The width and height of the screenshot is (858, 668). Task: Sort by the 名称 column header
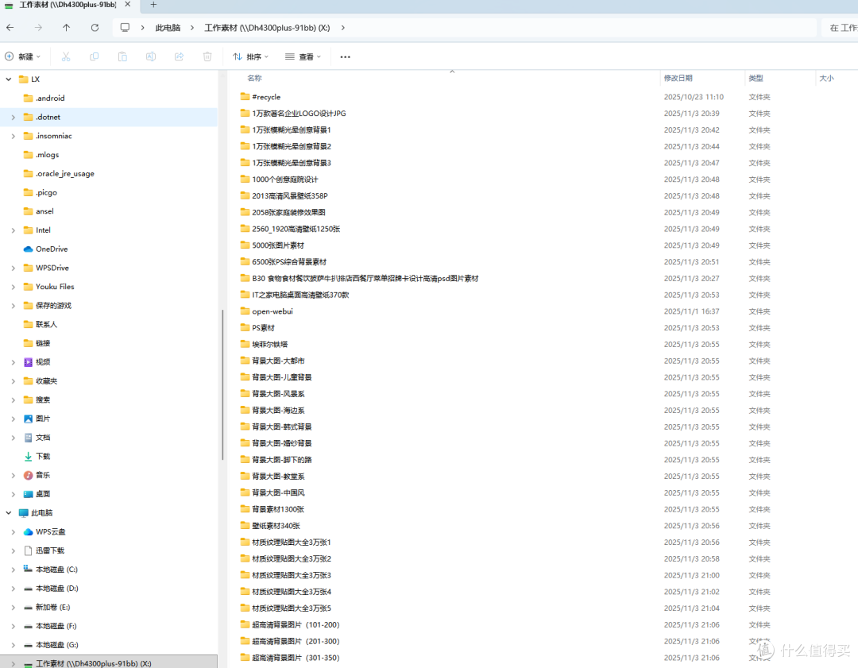point(254,78)
